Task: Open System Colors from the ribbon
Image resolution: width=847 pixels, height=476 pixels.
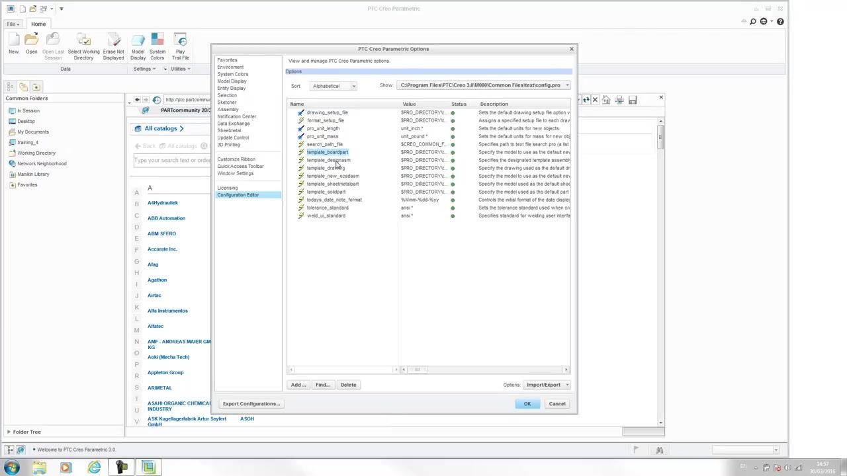Action: pyautogui.click(x=157, y=46)
